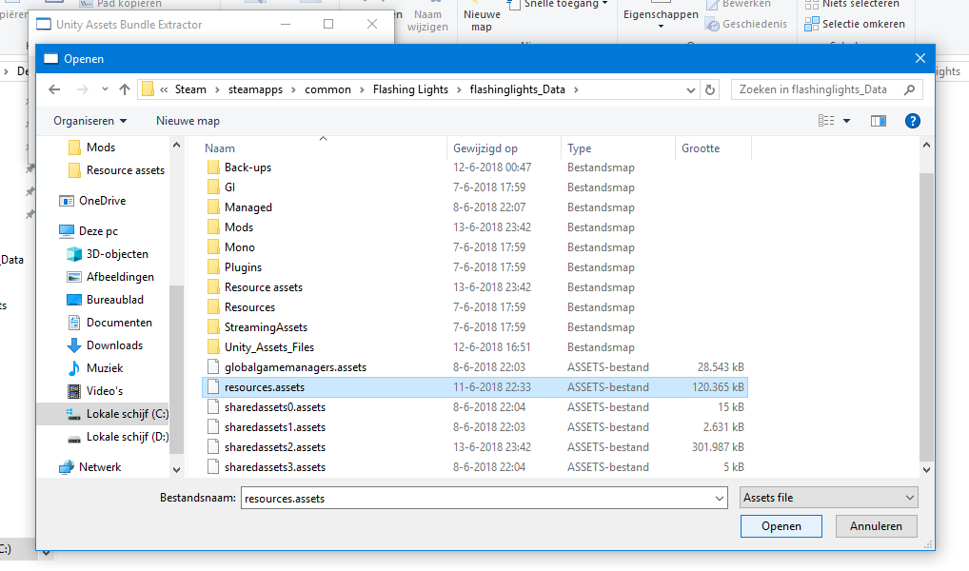Select the Mods folder in file list

[239, 227]
